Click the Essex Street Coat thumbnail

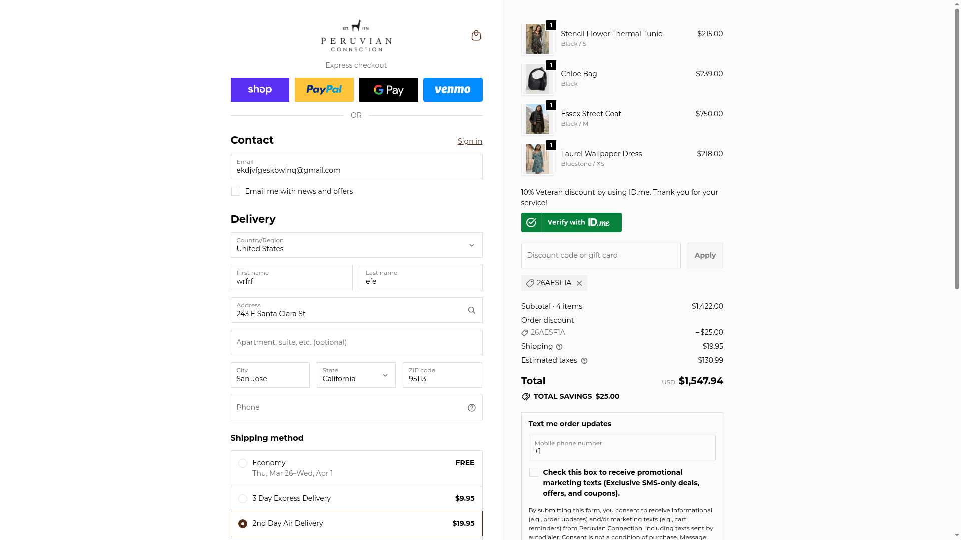537,119
